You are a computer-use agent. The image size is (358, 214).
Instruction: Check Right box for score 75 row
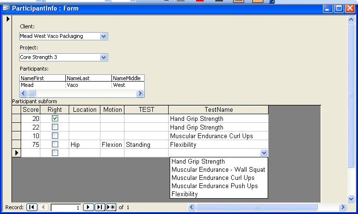(55, 144)
